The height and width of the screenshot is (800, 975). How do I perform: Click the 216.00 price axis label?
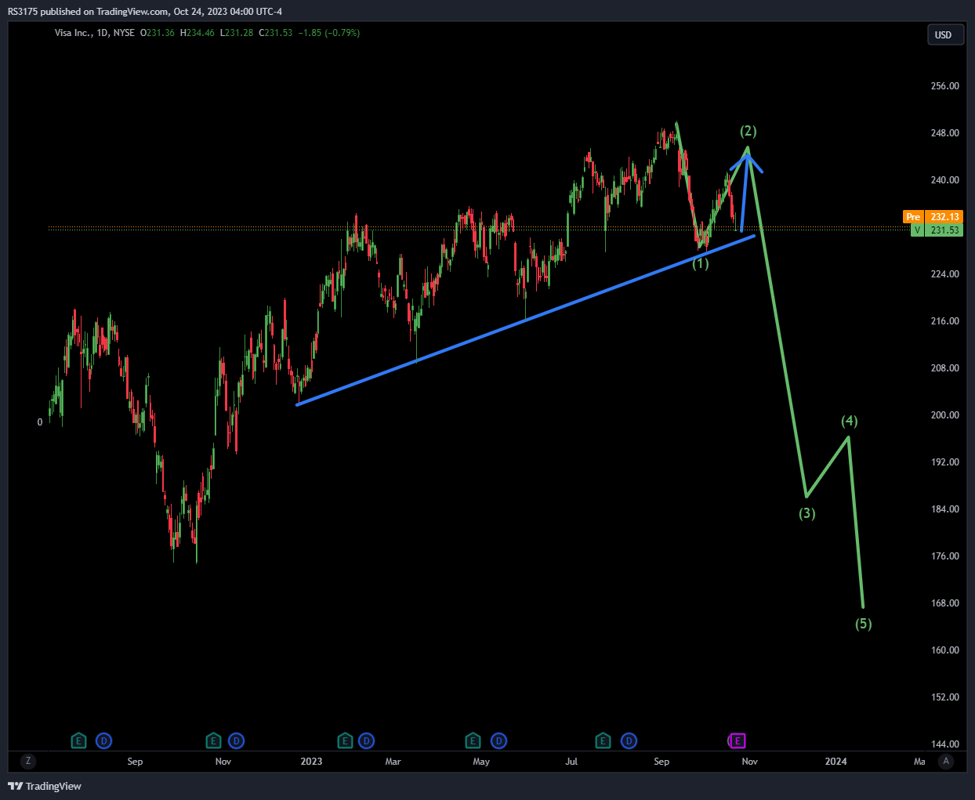click(x=944, y=321)
